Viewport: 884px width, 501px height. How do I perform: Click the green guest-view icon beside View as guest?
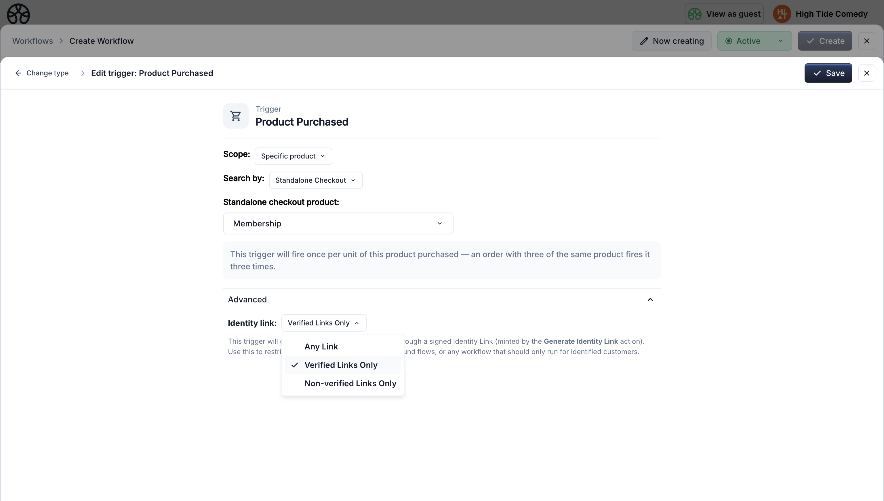tap(694, 14)
